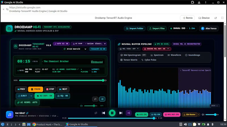Toggle AI GENRE: AUTO
227x127 pixels.
[27, 102]
